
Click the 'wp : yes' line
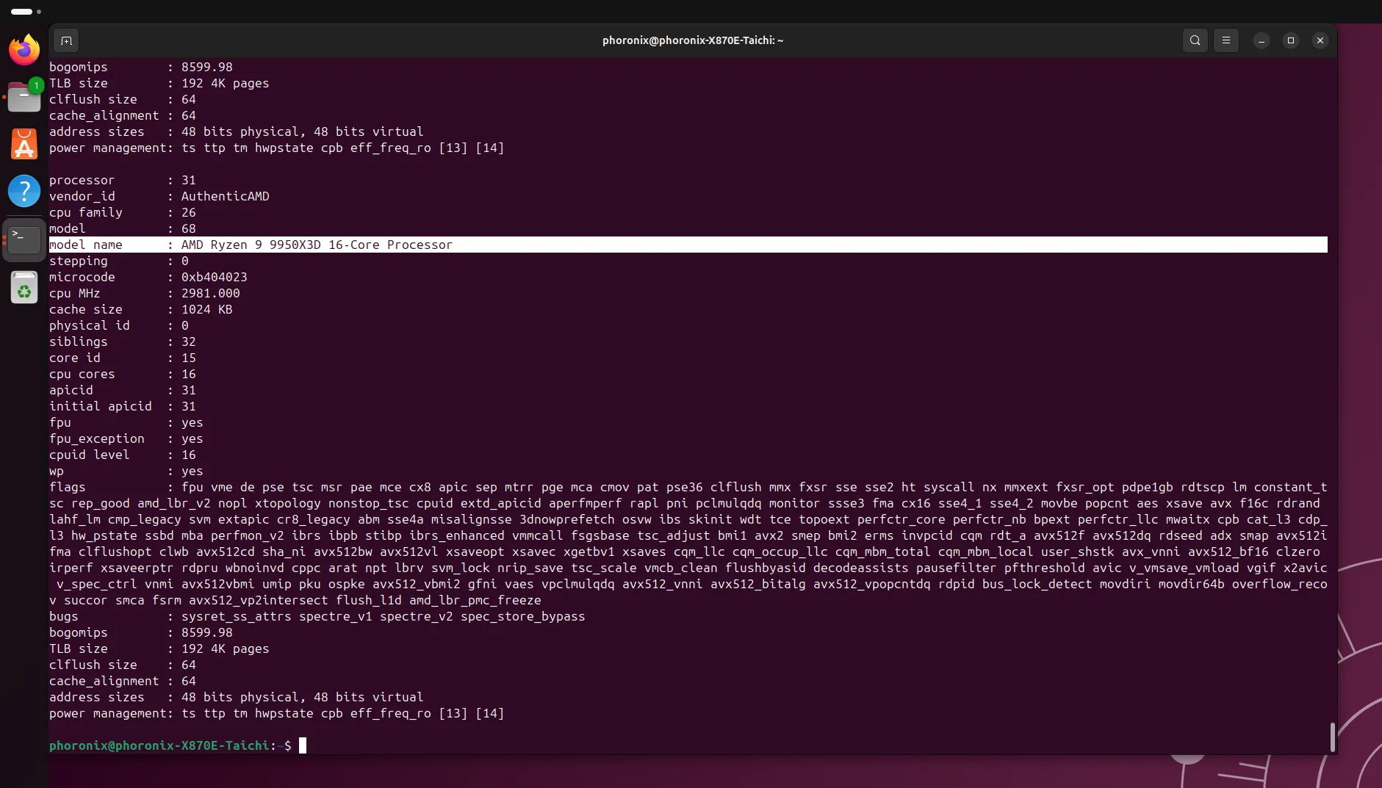126,471
